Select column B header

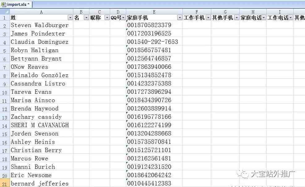click(x=81, y=12)
